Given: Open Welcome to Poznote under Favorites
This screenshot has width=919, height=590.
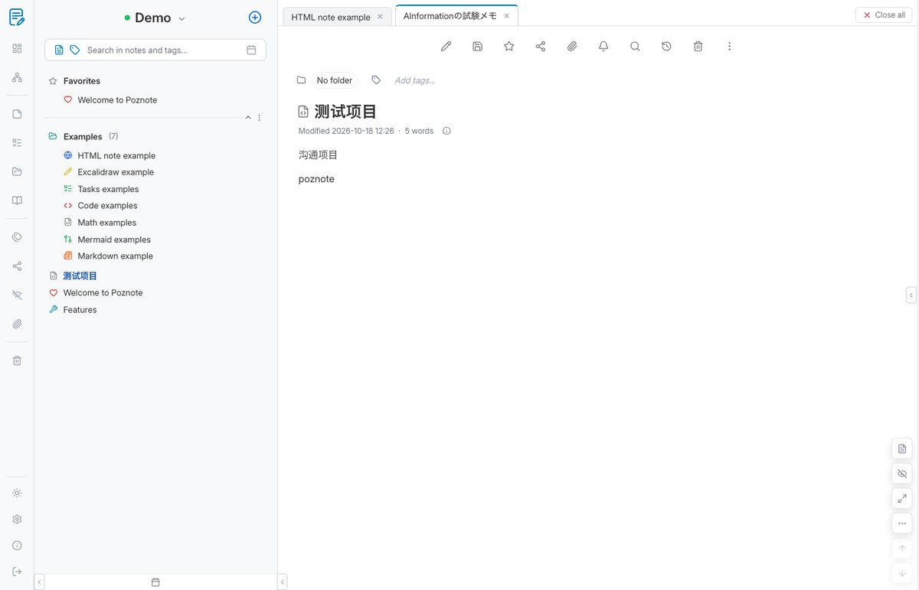Looking at the screenshot, I should 117,99.
